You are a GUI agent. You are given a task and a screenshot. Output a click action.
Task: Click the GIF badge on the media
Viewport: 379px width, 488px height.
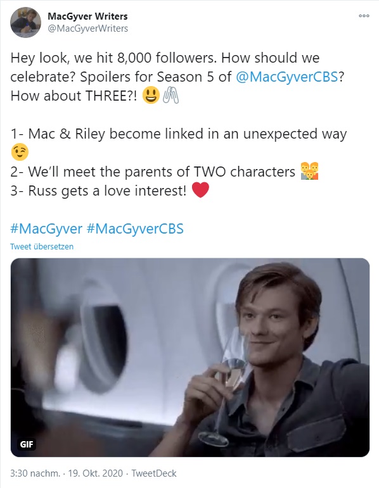pyautogui.click(x=27, y=444)
